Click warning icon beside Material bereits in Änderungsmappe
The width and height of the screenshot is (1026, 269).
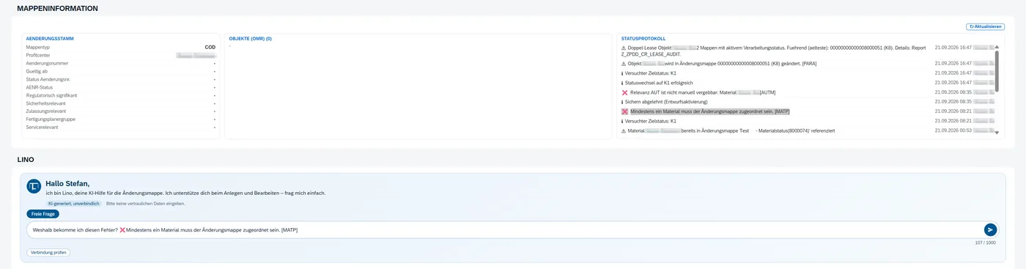click(x=623, y=130)
